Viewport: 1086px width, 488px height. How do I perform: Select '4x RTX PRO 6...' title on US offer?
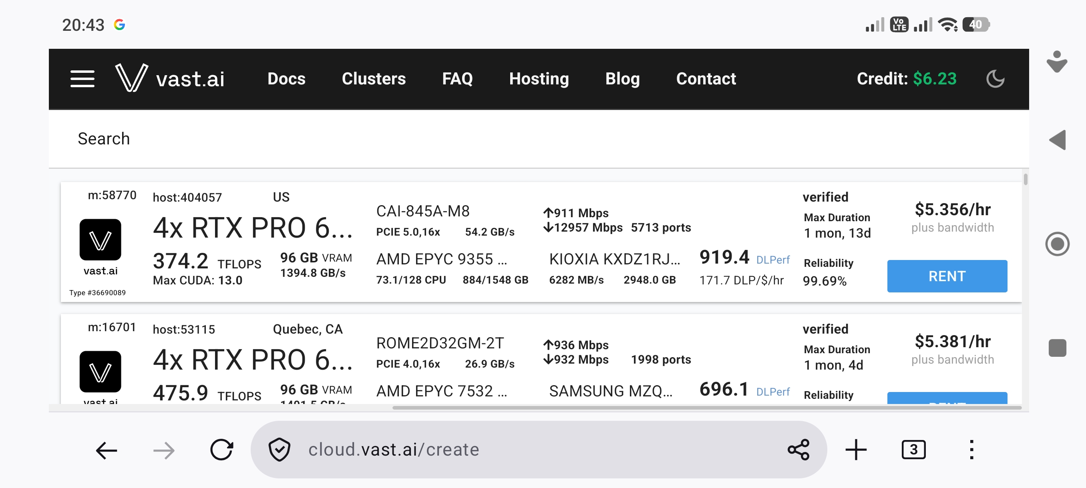click(x=253, y=228)
